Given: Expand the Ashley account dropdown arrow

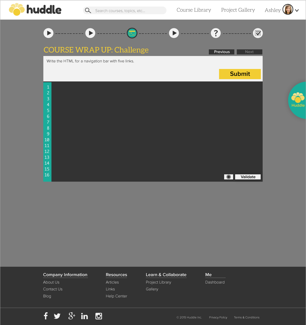Looking at the screenshot, I should pyautogui.click(x=297, y=10).
